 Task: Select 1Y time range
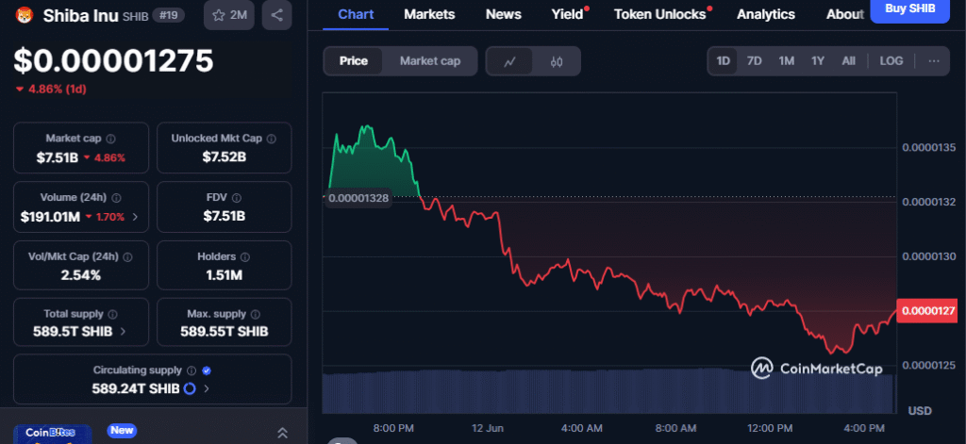818,61
